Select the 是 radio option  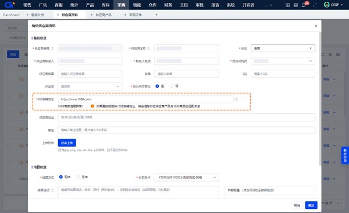[157, 86]
